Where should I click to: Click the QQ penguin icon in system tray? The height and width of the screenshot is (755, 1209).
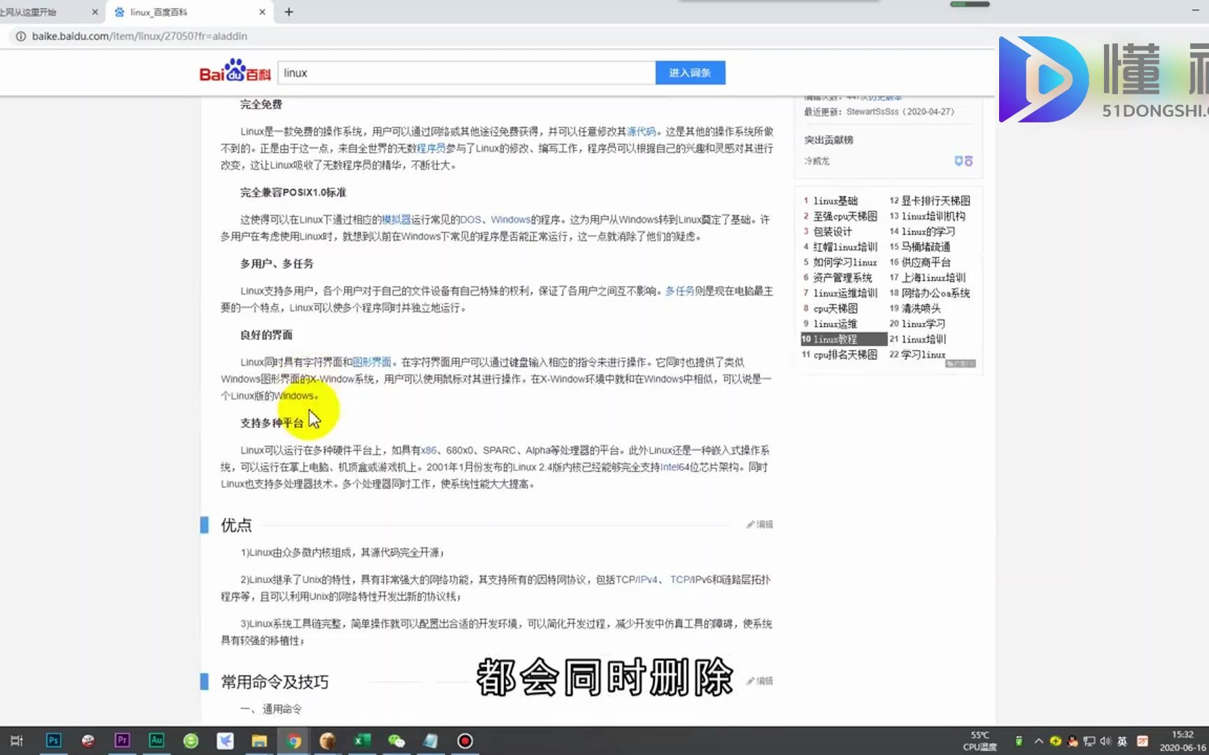tap(1073, 740)
